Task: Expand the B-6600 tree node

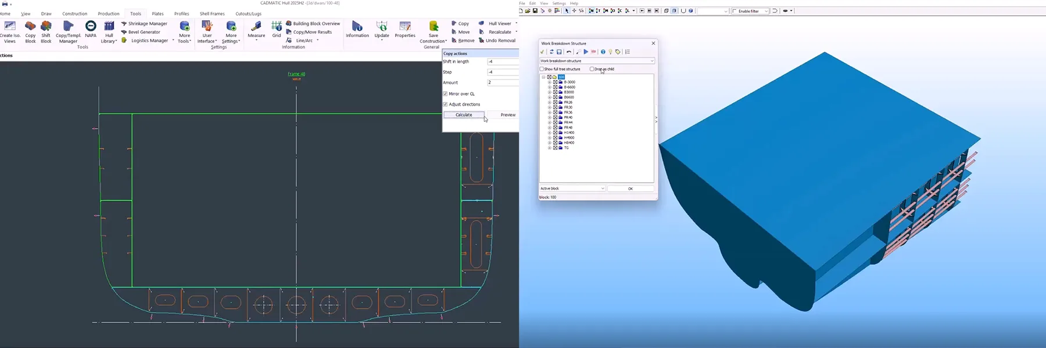Action: click(549, 88)
